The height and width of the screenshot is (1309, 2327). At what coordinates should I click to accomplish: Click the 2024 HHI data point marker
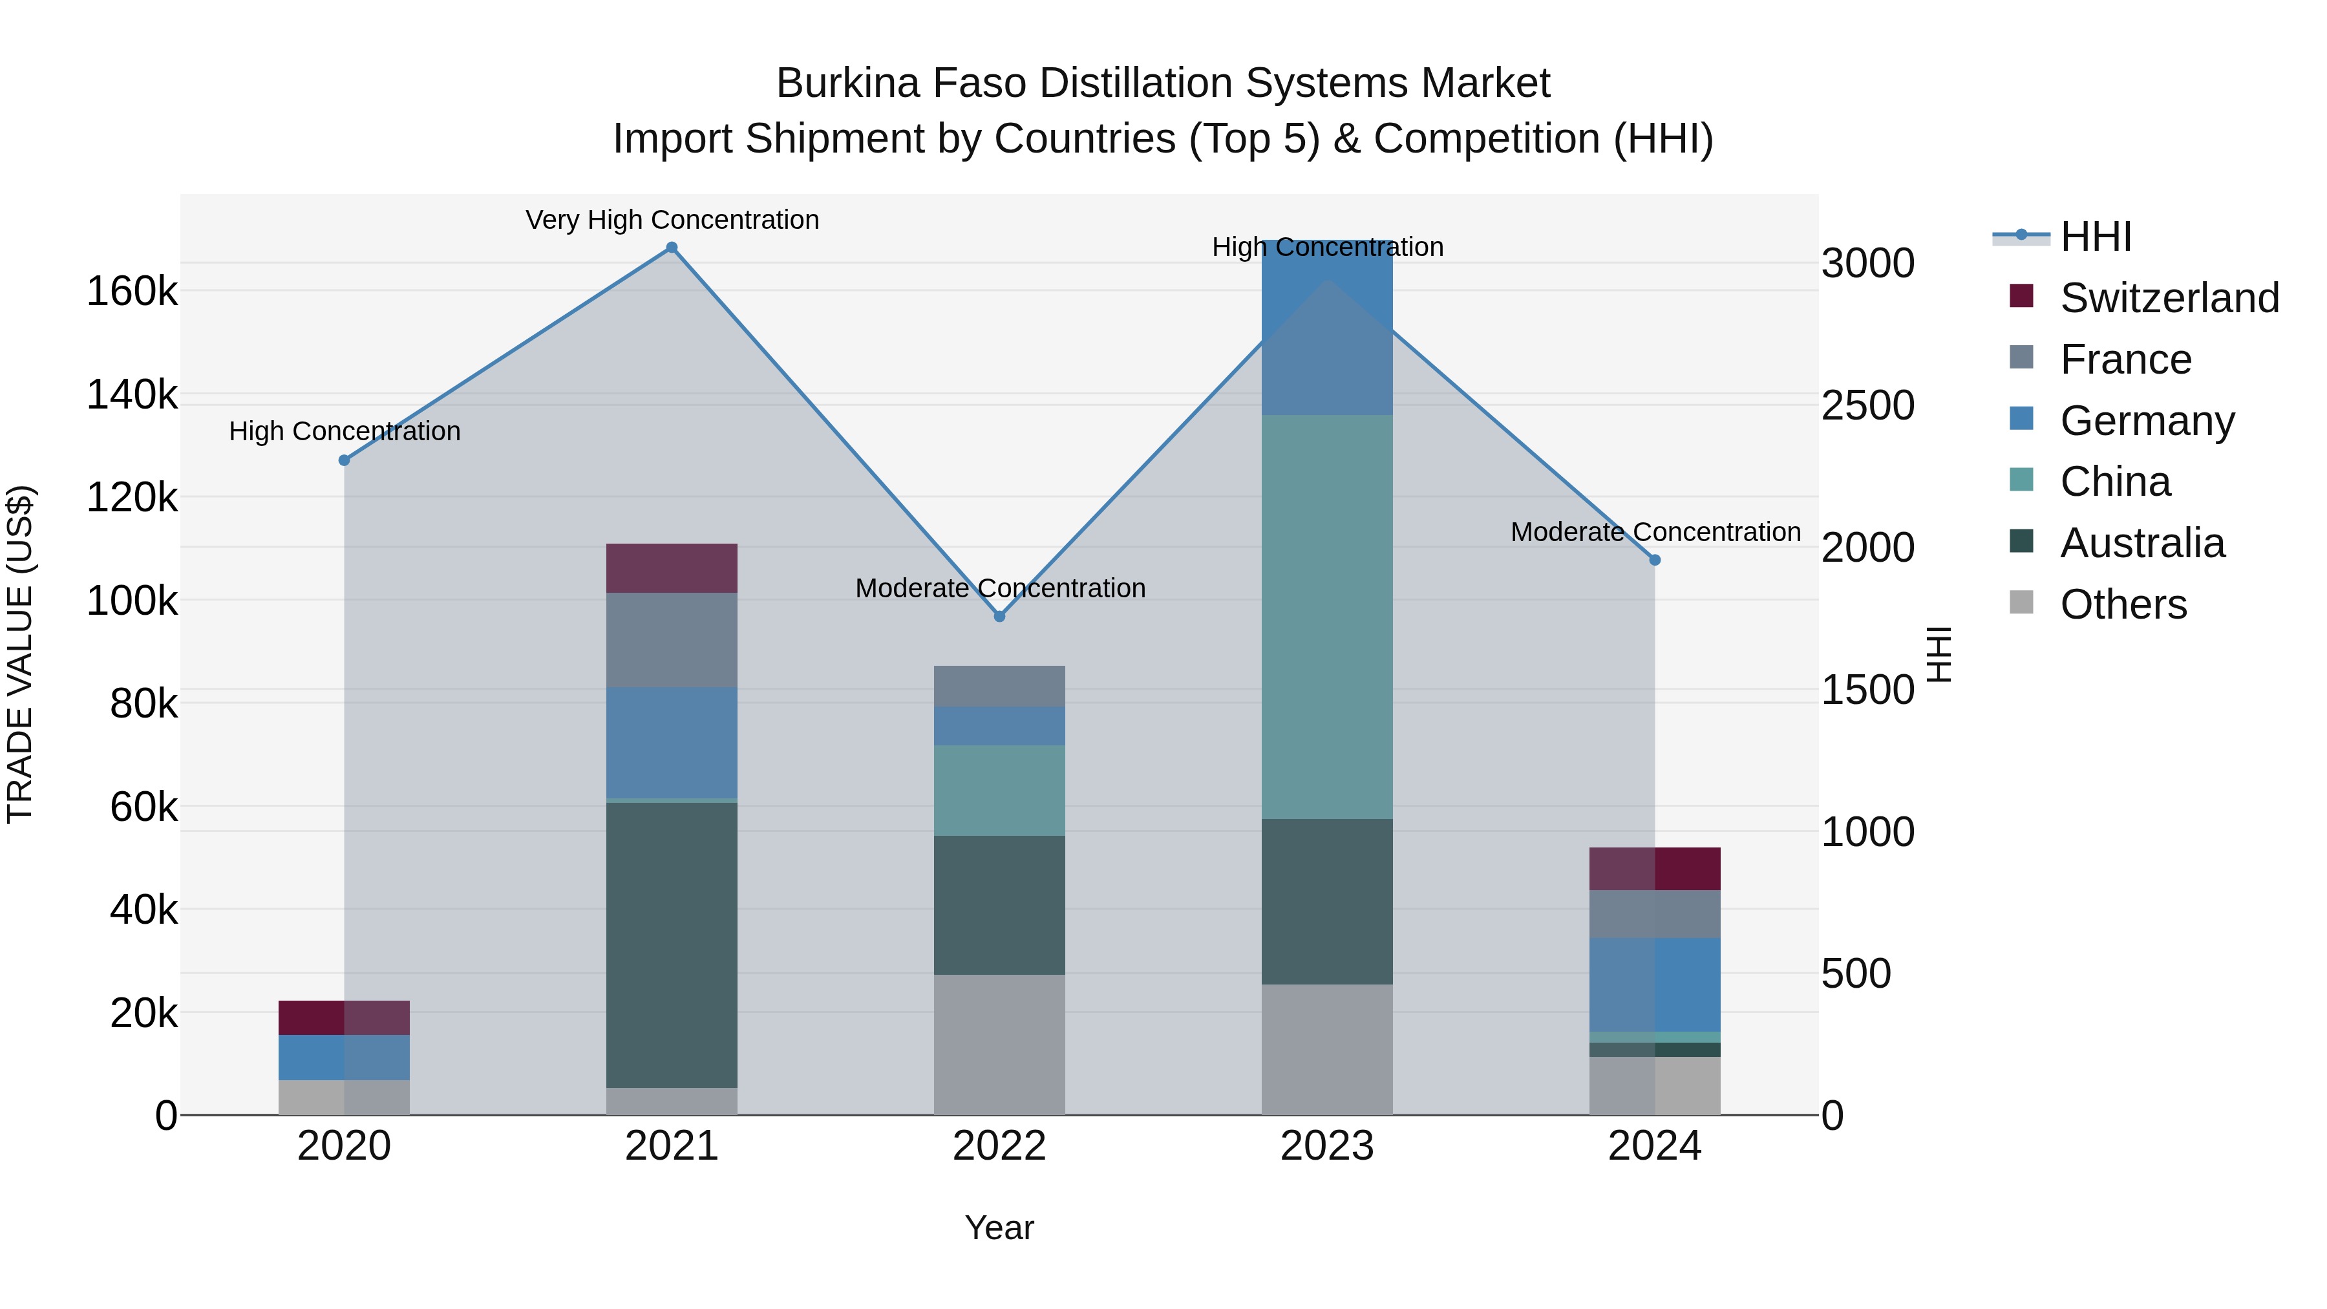point(1655,560)
